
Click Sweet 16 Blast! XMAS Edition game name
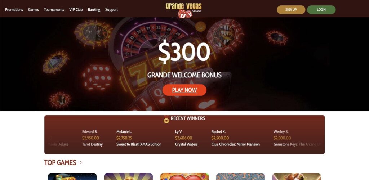[x=139, y=144]
